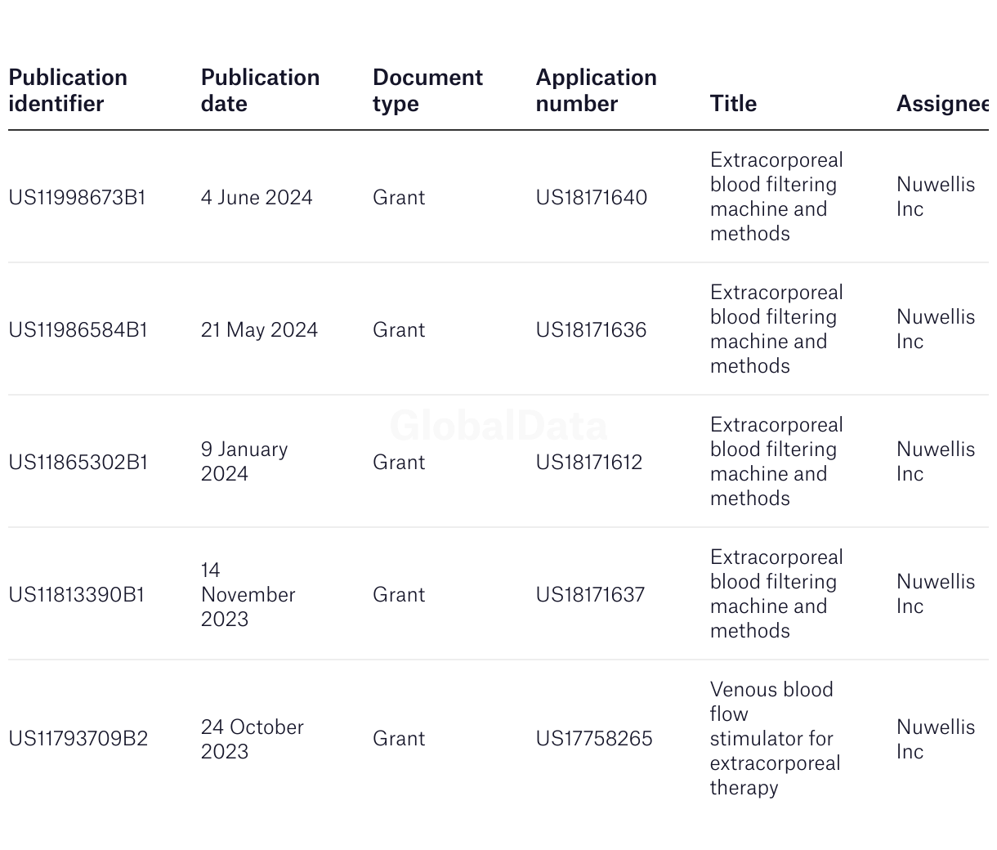The height and width of the screenshot is (850, 997).
Task: Select application number US18171636
Action: coord(591,329)
